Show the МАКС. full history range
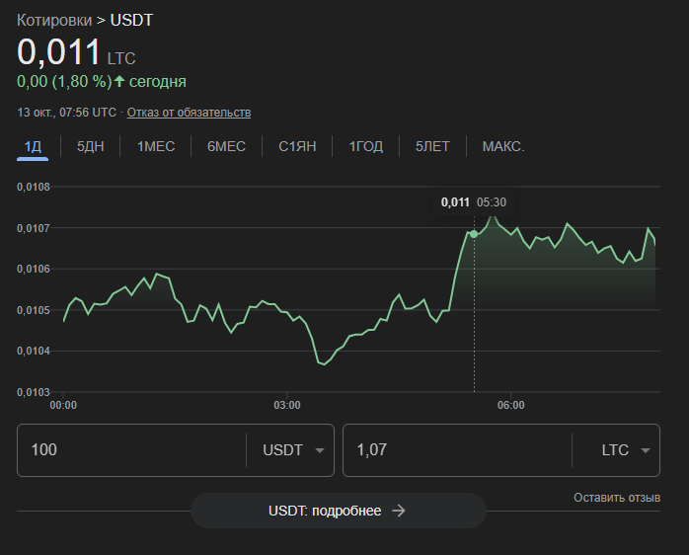This screenshot has width=689, height=555. [502, 146]
